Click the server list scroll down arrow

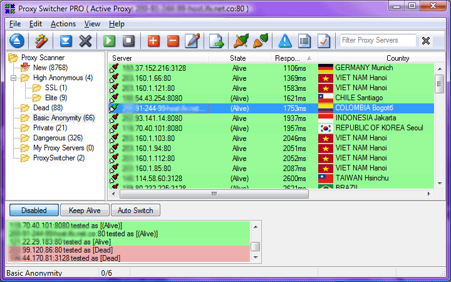point(440,183)
